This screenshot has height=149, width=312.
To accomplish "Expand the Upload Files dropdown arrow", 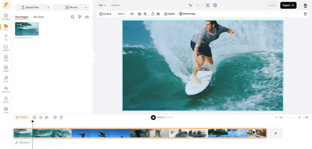I will click(48, 7).
